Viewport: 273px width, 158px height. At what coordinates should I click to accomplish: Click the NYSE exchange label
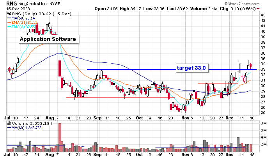tap(55, 4)
